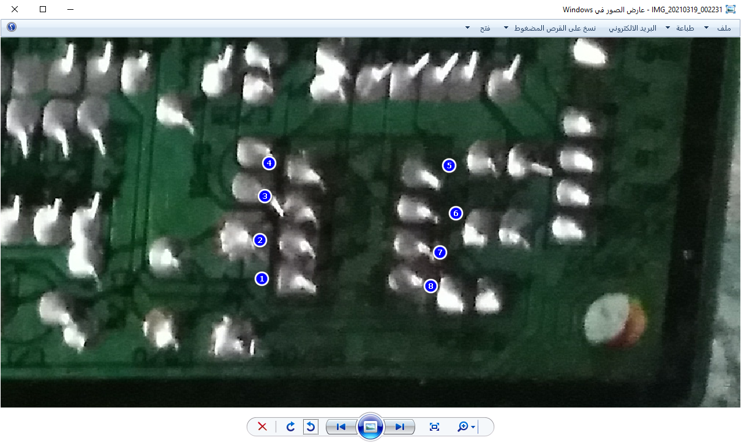Image resolution: width=741 pixels, height=443 pixels.
Task: Open the Photo Viewer help icon
Action: [12, 28]
